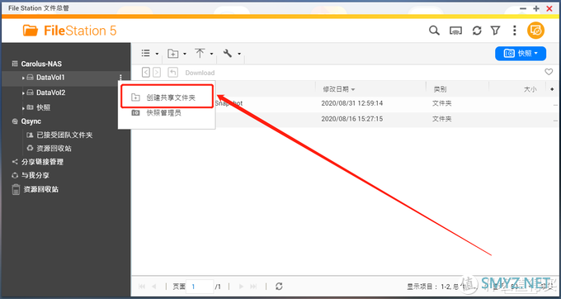Click the FileStation 5 folder logo
561x299 pixels.
click(x=31, y=31)
